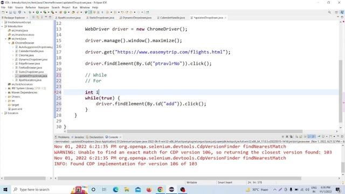Viewport: 345px width, 194px height.
Task: Open the notification center icon
Action: [x=338, y=189]
